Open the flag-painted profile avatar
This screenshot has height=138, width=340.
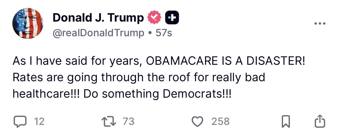(x=28, y=23)
